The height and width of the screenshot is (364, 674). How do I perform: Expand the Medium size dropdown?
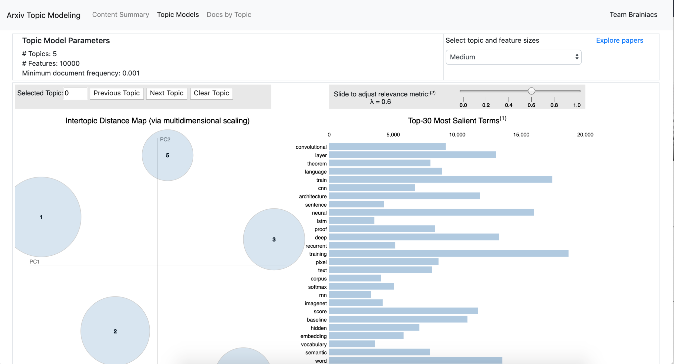click(x=513, y=57)
